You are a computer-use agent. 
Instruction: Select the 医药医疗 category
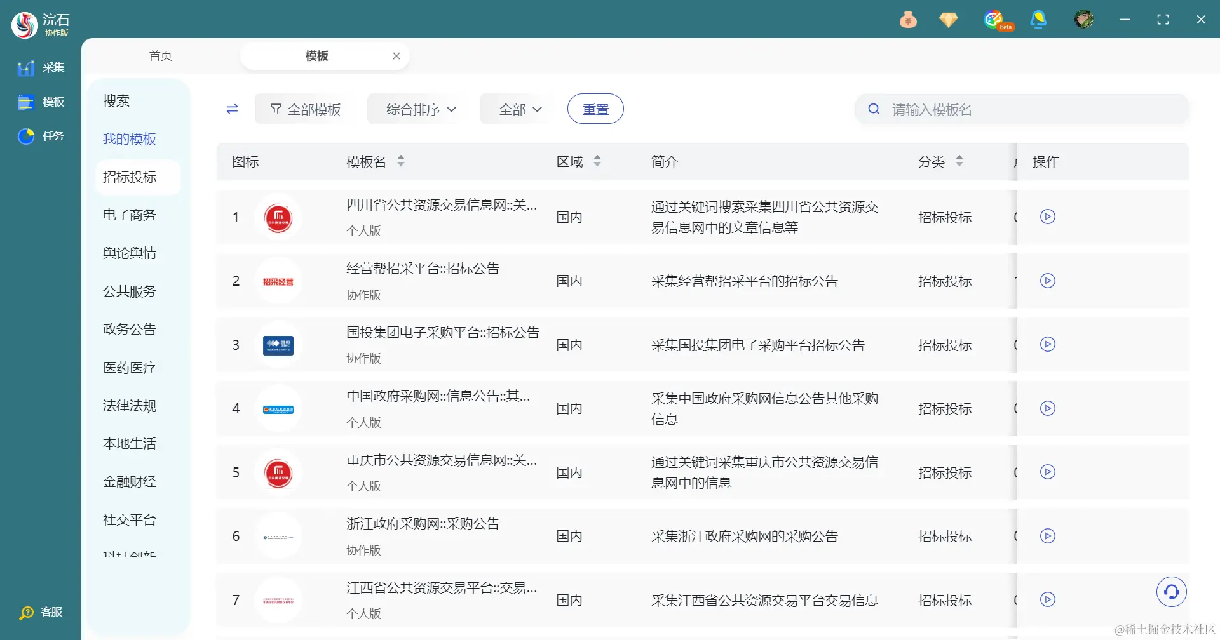pos(130,368)
